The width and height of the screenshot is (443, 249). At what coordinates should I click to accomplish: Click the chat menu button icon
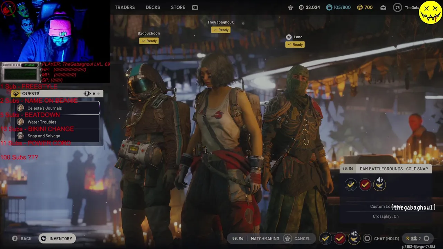pyautogui.click(x=367, y=239)
